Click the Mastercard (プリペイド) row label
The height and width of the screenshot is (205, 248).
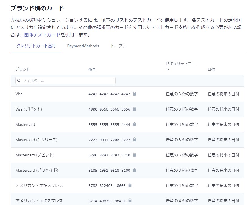click(x=37, y=170)
